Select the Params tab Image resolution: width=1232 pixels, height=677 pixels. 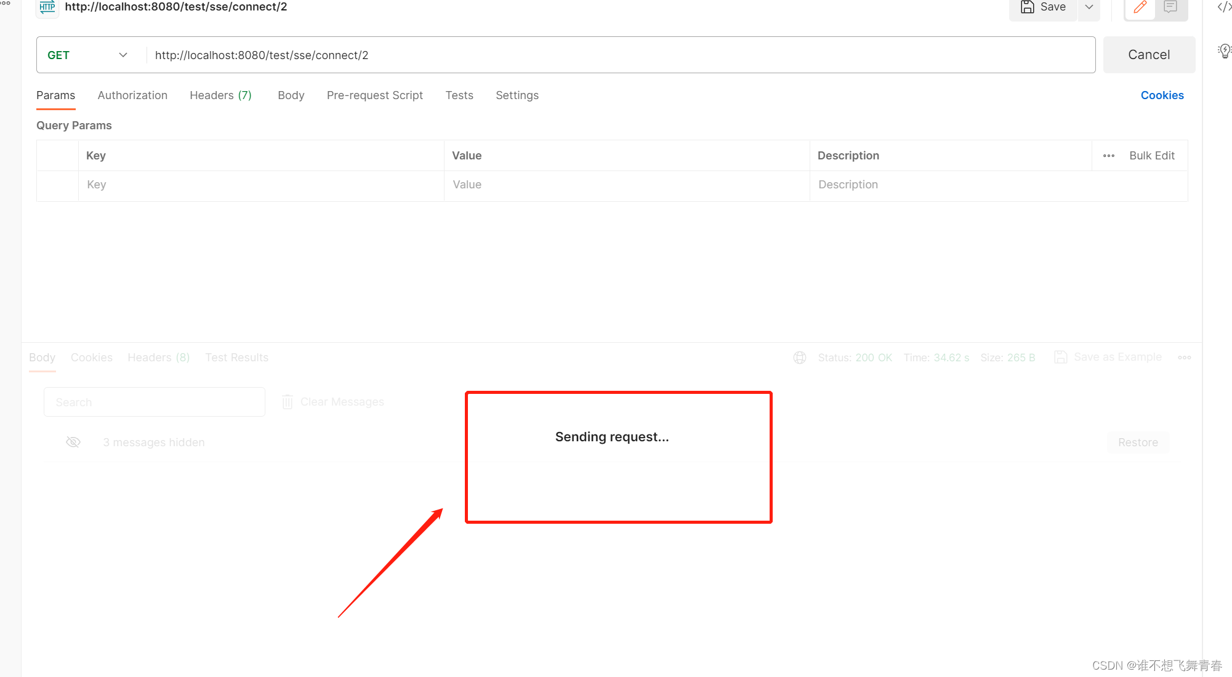pos(55,95)
